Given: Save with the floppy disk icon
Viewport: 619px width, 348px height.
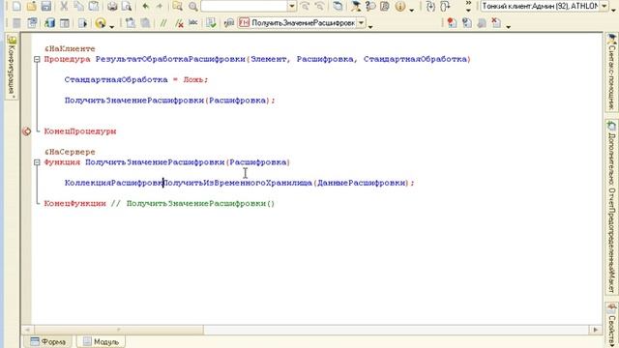Looking at the screenshot, I should [46, 7].
